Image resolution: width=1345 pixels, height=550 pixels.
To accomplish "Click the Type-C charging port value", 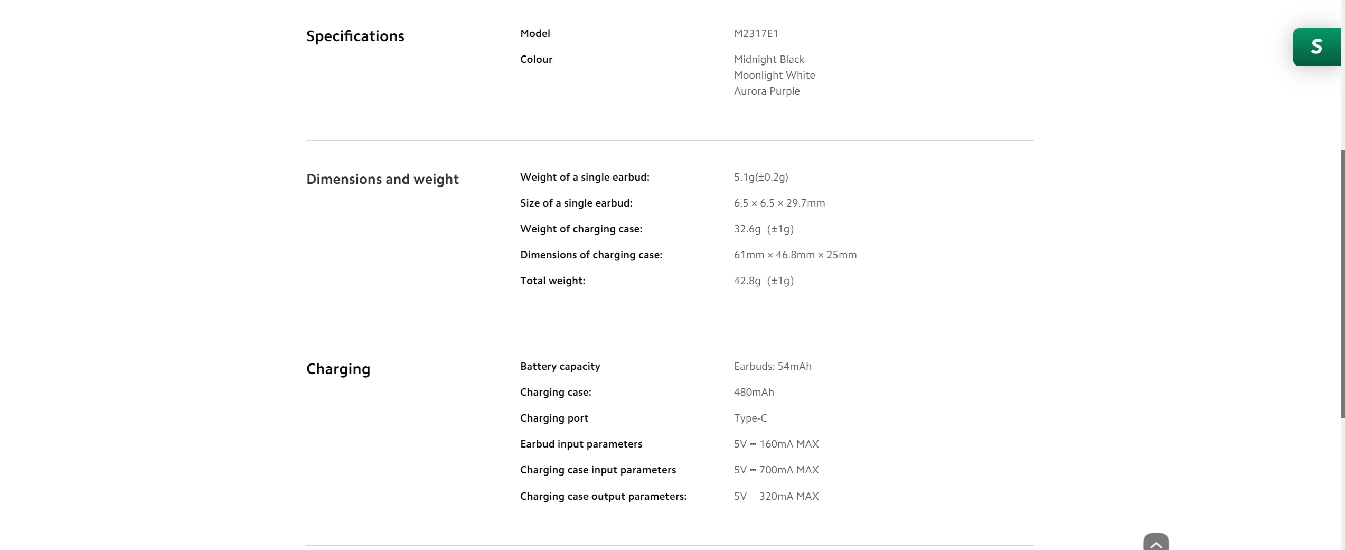I will click(750, 418).
